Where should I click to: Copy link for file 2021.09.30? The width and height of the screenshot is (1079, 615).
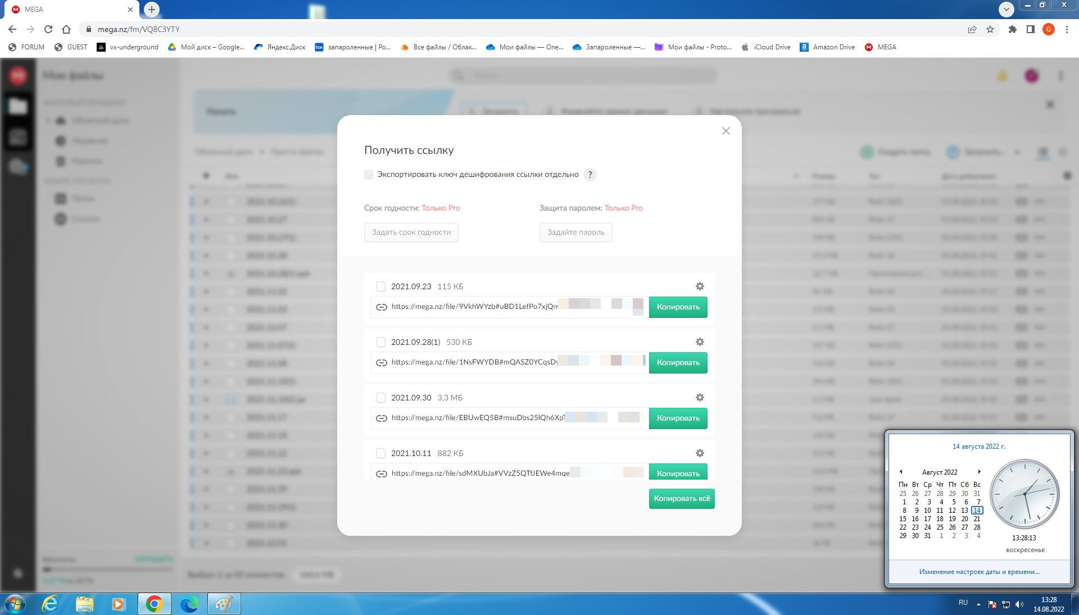678,418
